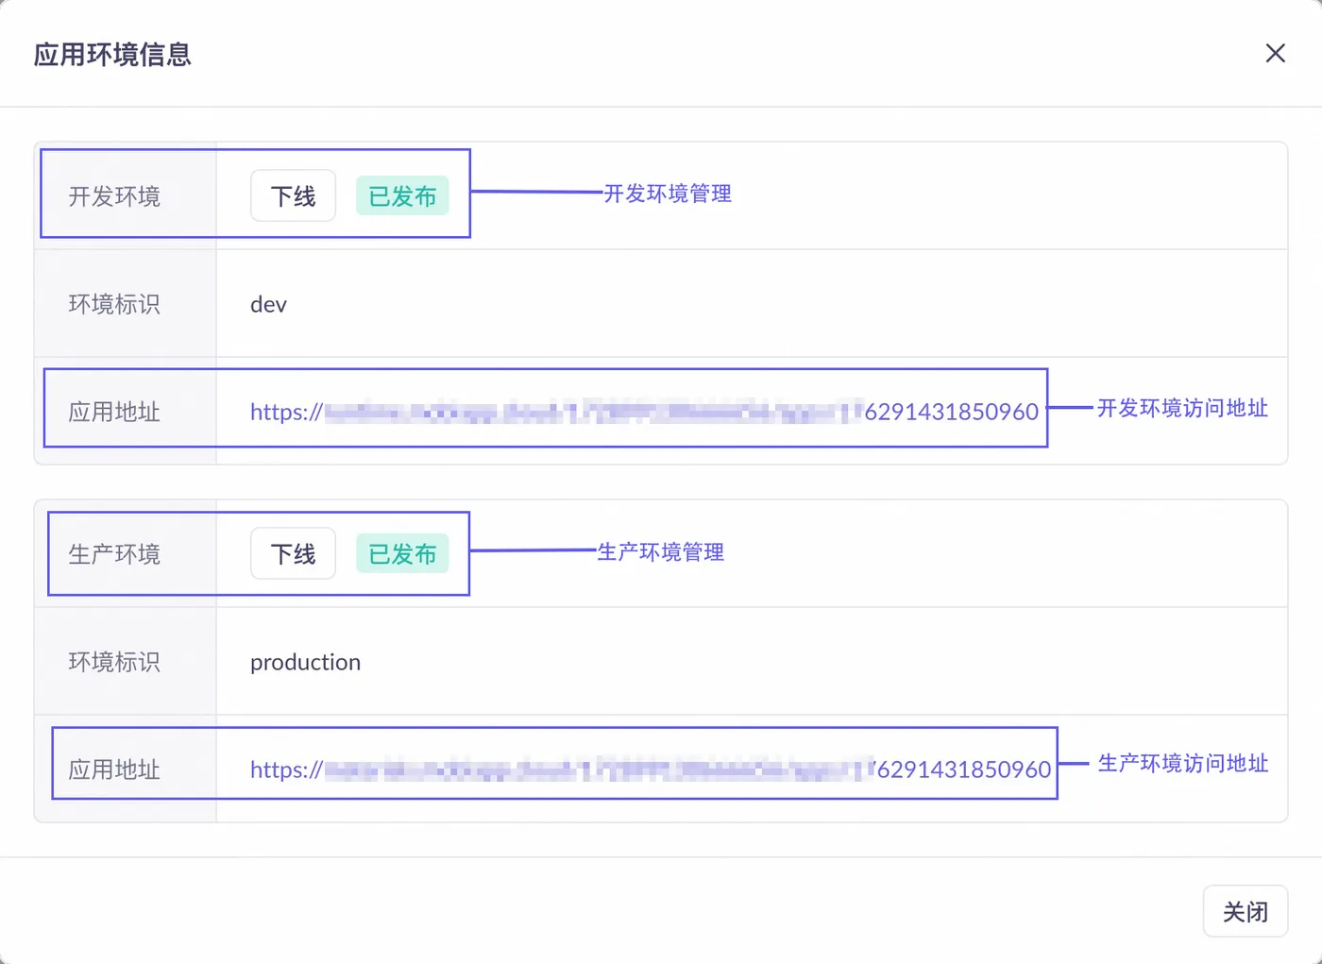Open the production environment application URL
This screenshot has height=964, width=1322.
650,770
